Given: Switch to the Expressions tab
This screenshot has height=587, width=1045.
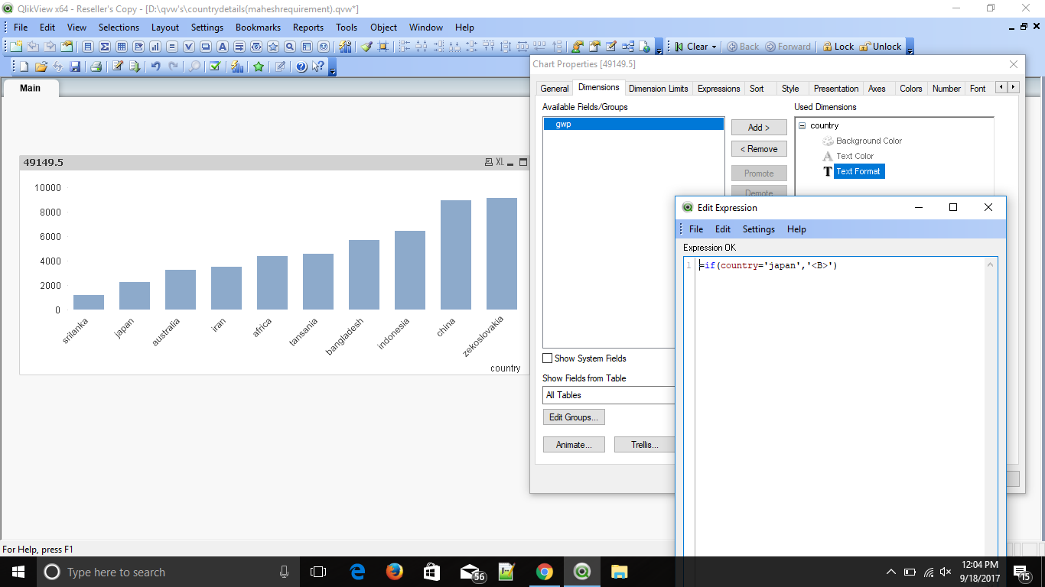Looking at the screenshot, I should [718, 89].
